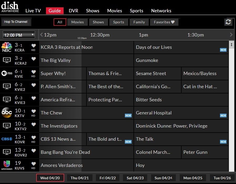Open the Dish Anywhere home logo

click(10, 7)
